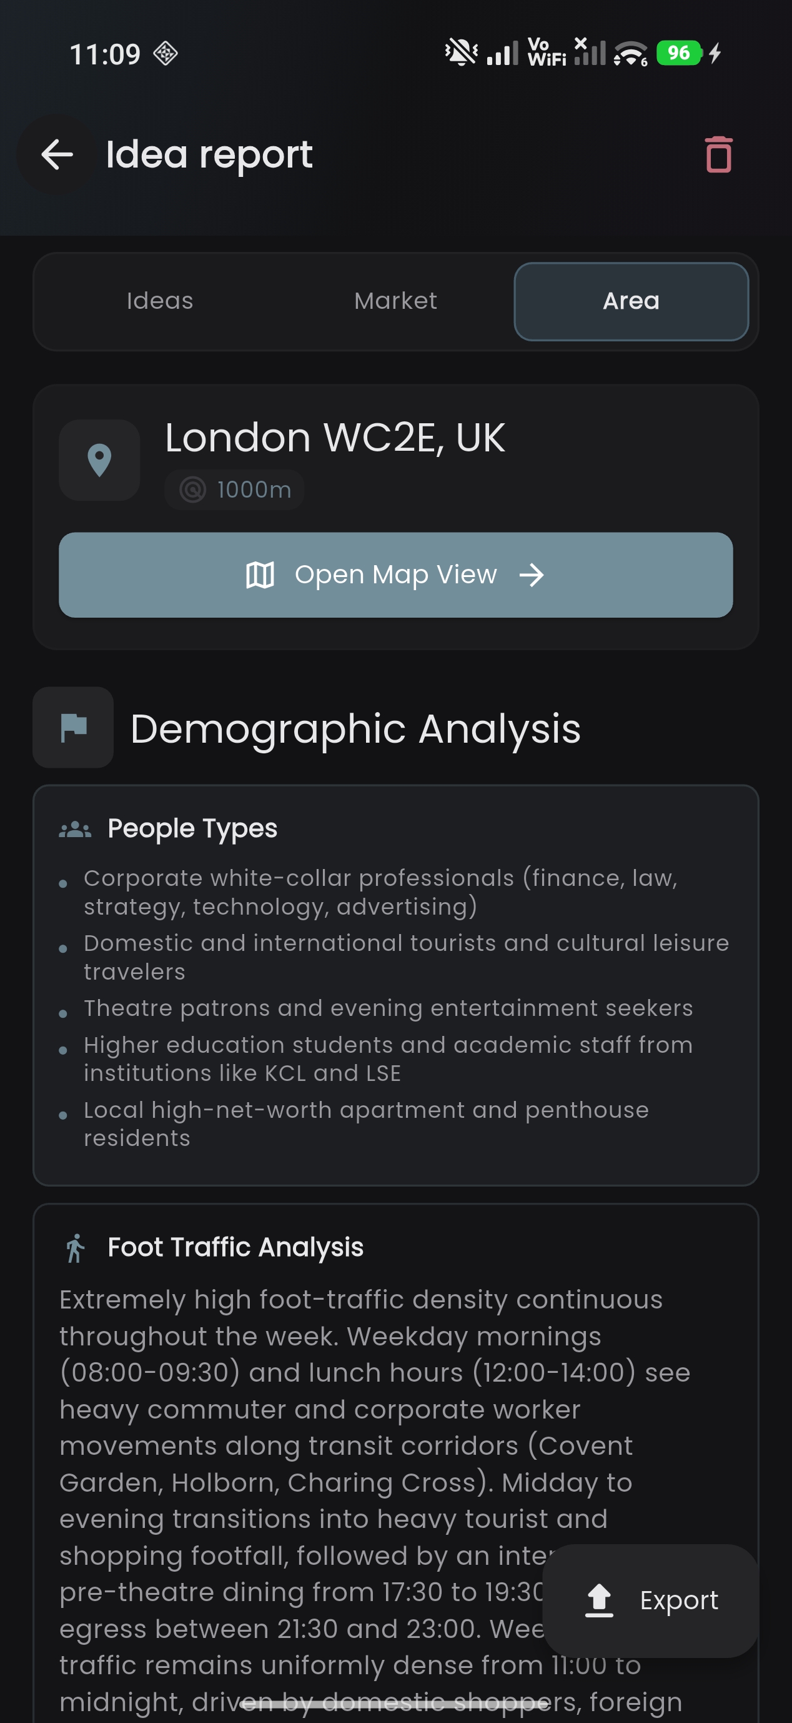The image size is (792, 1723).
Task: Switch to the Market tab
Action: [395, 301]
